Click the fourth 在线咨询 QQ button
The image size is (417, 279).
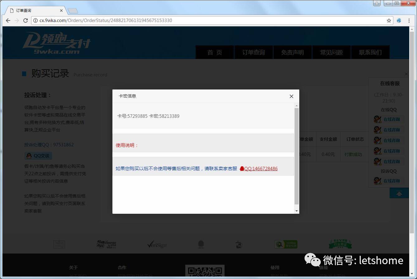coord(388,151)
